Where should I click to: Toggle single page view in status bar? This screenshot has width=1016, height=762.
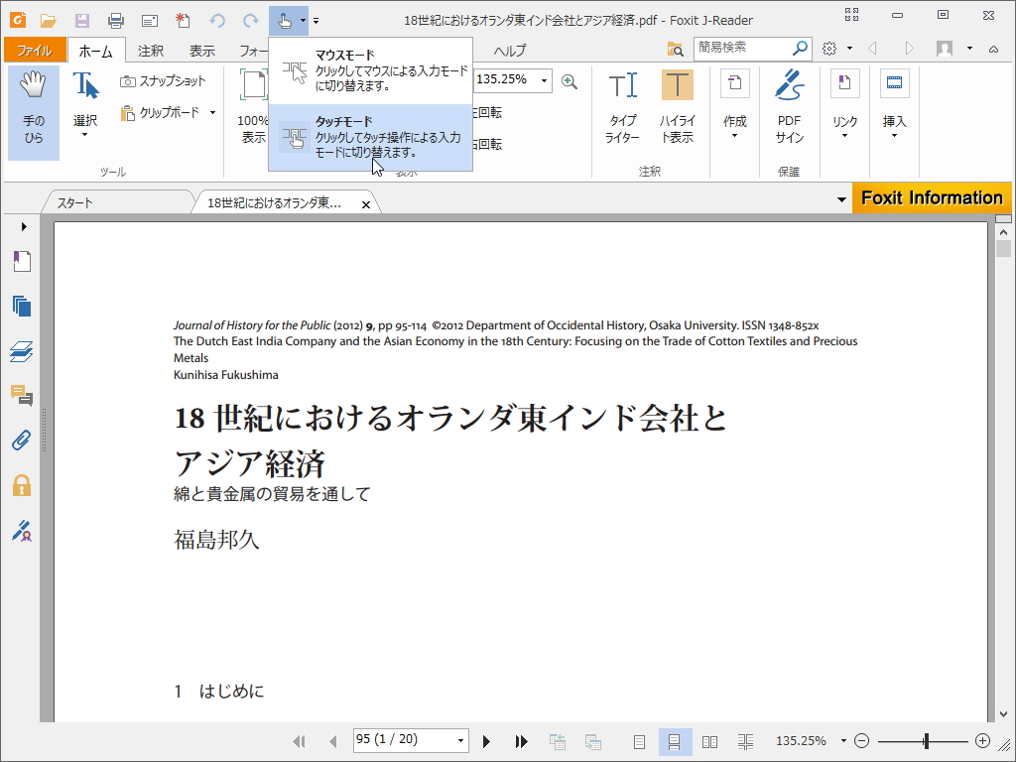pyautogui.click(x=640, y=740)
